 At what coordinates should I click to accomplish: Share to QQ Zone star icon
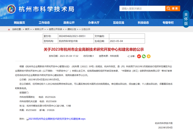(149, 56)
